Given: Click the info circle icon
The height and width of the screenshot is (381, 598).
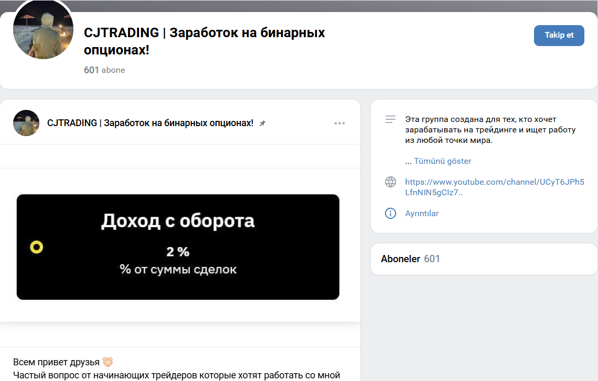Looking at the screenshot, I should (x=390, y=214).
